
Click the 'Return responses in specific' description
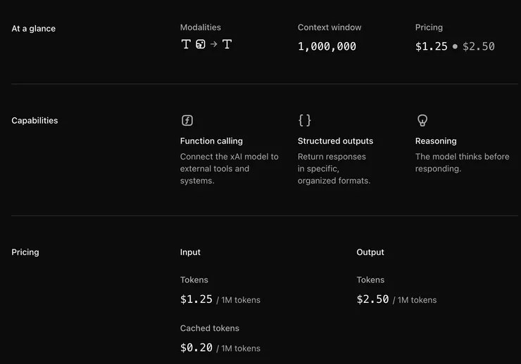click(x=334, y=169)
